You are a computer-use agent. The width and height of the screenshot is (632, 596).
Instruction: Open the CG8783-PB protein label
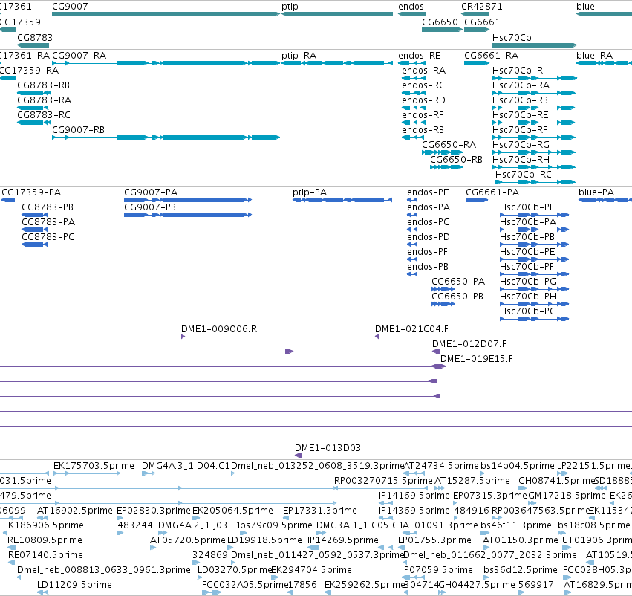click(48, 207)
